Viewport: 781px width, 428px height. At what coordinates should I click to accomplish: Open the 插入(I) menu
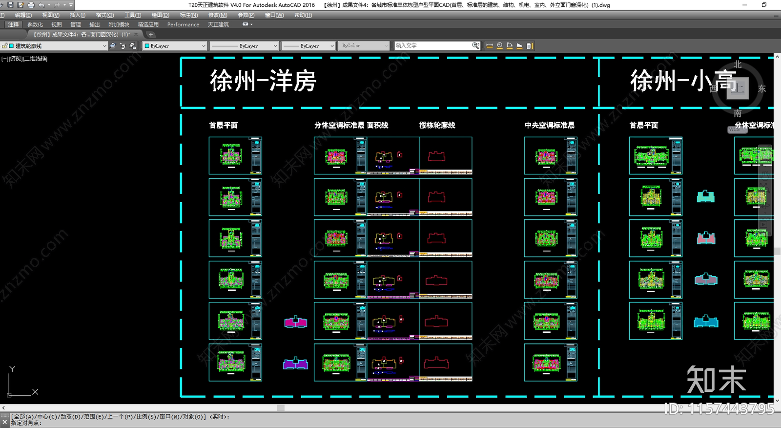click(x=78, y=15)
